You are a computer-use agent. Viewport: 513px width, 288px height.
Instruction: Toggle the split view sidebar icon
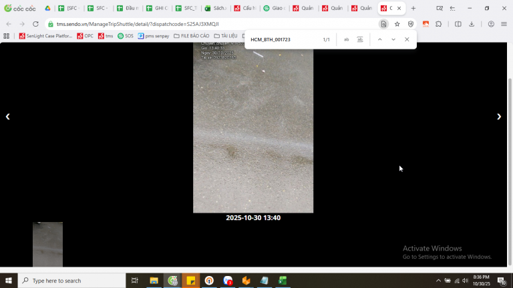tap(458, 24)
